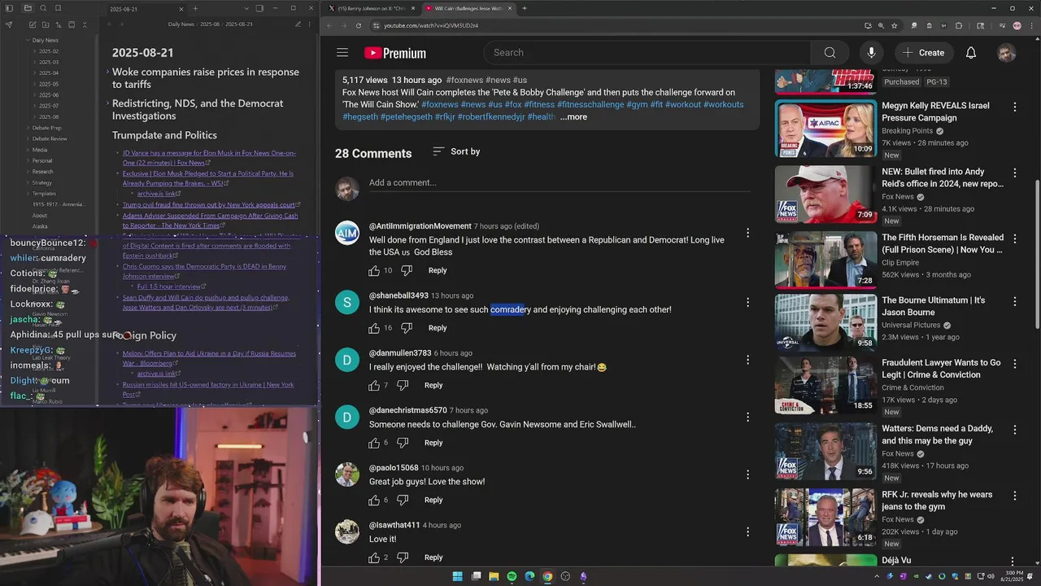Bookmark this page with star icon
The width and height of the screenshot is (1041, 586).
coord(894,25)
